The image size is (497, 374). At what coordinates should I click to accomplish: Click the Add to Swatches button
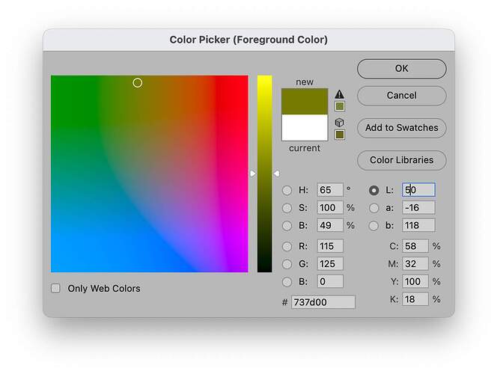coord(401,128)
